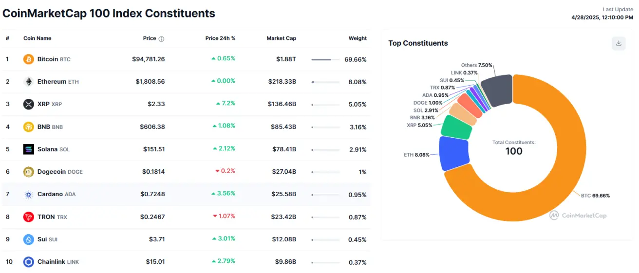Click the Chainlink coin logo icon
Screen dimensions: 639x273
29,262
